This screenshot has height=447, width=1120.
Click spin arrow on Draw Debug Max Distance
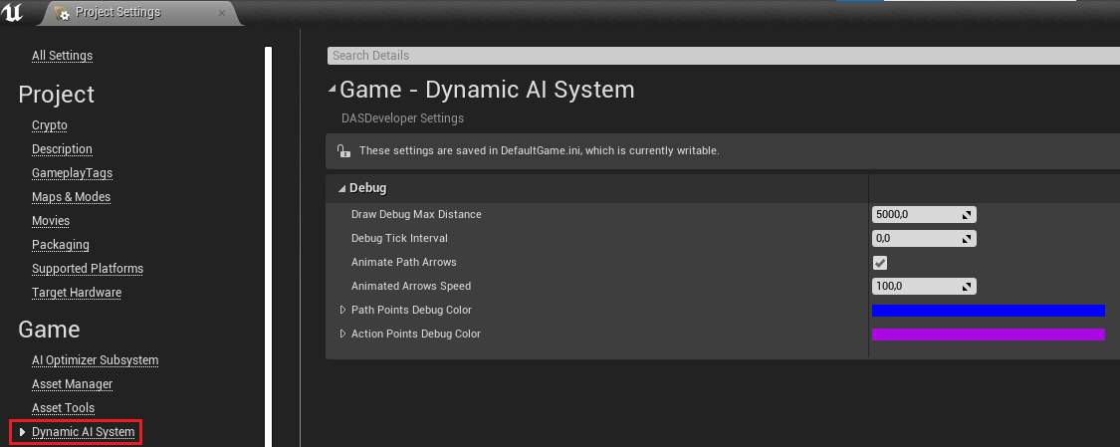point(966,215)
